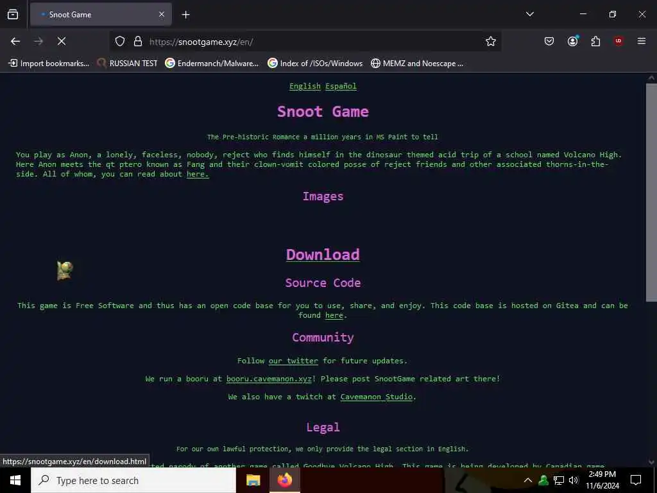Open Import bookmarks toolbar item
The width and height of the screenshot is (657, 493).
(49, 64)
